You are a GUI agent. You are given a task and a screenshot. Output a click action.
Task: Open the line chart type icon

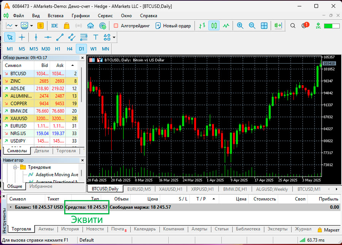point(9,26)
